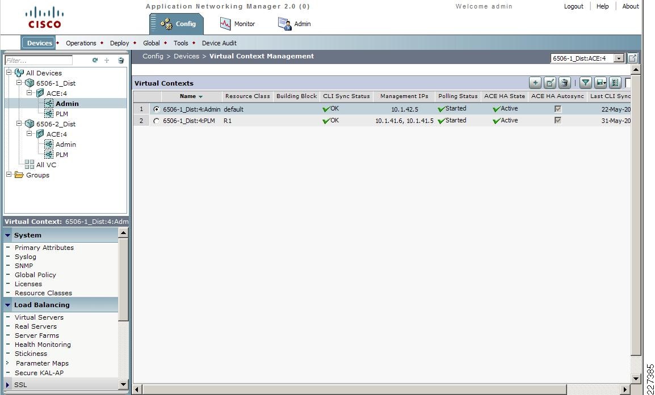Open the 6506-1_Dist:ACE:4 device dropdown
This screenshot has height=395, width=655.
point(619,58)
